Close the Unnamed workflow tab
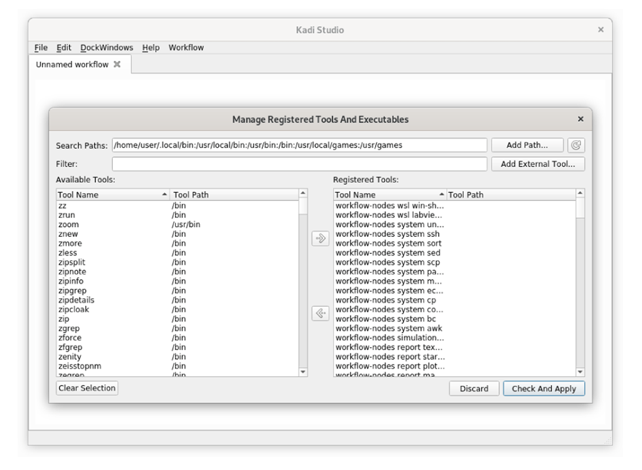This screenshot has width=642, height=470. point(117,64)
